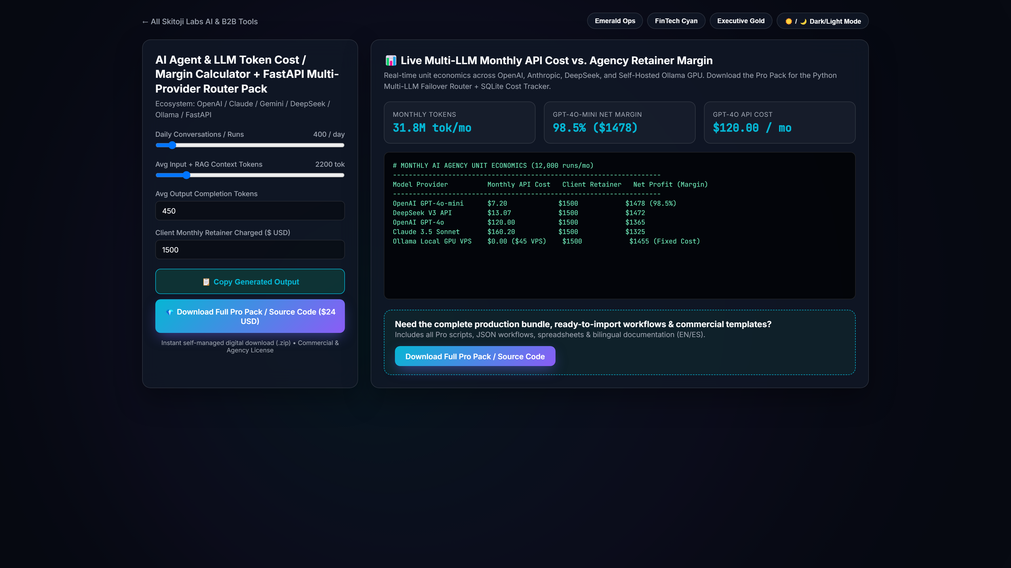Viewport: 1011px width, 568px height.
Task: Click the DeepSeek V3 API row
Action: click(518, 213)
